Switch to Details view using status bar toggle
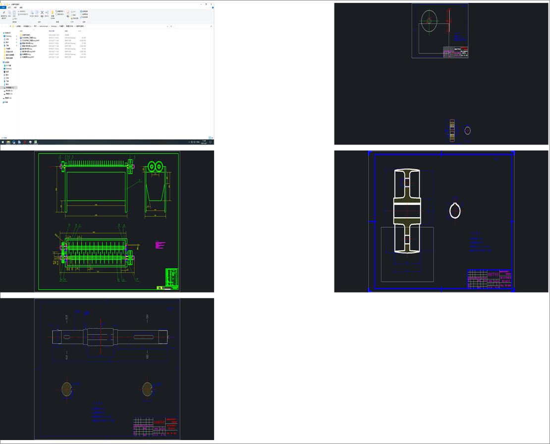The width and height of the screenshot is (550, 444). point(210,138)
